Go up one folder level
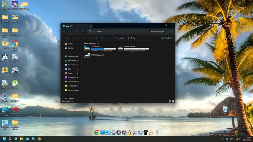The height and width of the screenshot is (142, 253). (x=77, y=31)
